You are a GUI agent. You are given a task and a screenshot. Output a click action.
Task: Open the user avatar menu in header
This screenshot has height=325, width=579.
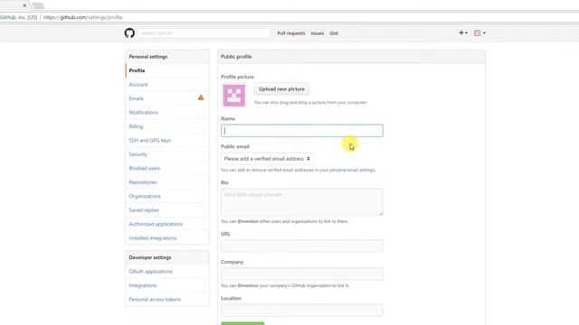click(479, 32)
